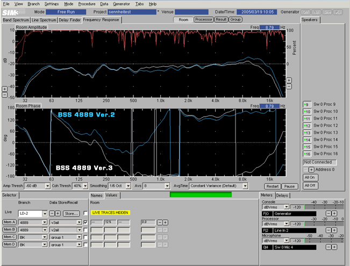
Task: Click the Restart button
Action: (x=273, y=186)
